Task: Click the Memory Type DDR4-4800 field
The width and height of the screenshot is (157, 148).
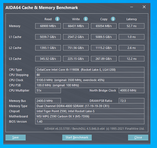Action: tap(90, 106)
